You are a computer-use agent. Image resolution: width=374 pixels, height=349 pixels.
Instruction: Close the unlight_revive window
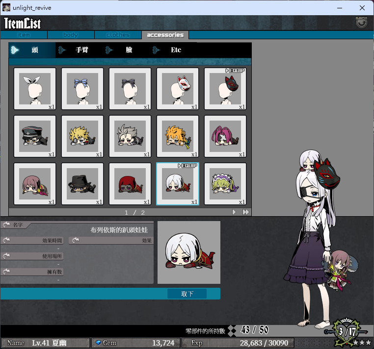click(x=362, y=8)
